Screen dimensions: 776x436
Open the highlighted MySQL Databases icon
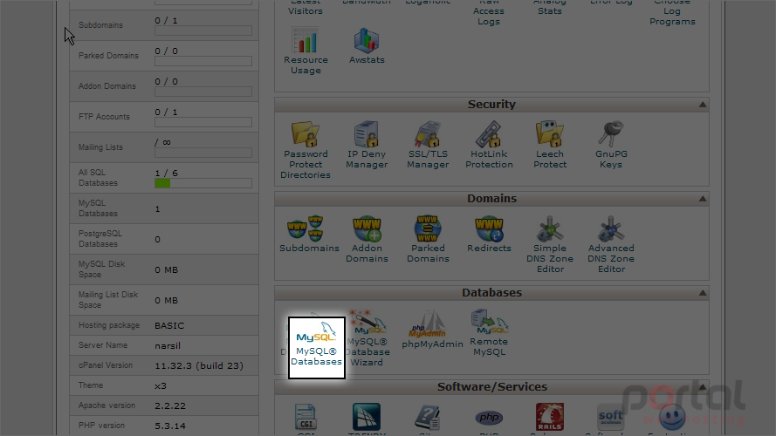click(x=316, y=348)
